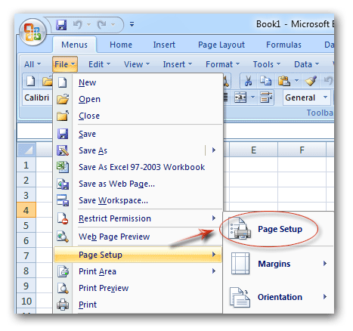Viewport: 353px width, 331px height.
Task: Switch to the Home ribbon tab
Action: point(121,45)
